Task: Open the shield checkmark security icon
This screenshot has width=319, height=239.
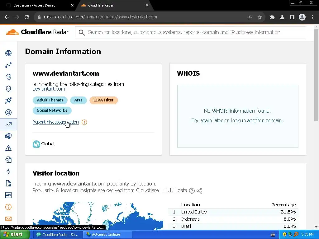Action: (8, 89)
